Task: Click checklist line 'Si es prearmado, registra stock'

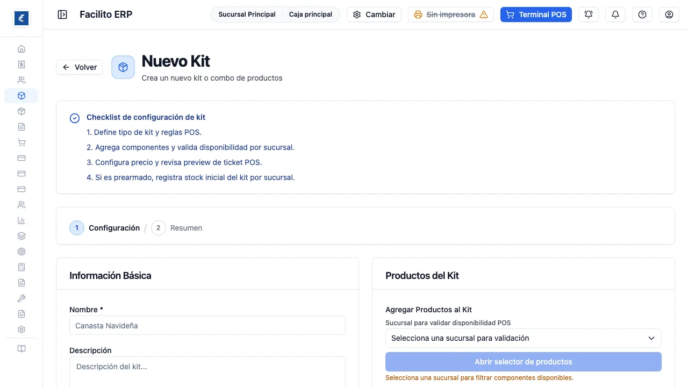Action: point(191,177)
